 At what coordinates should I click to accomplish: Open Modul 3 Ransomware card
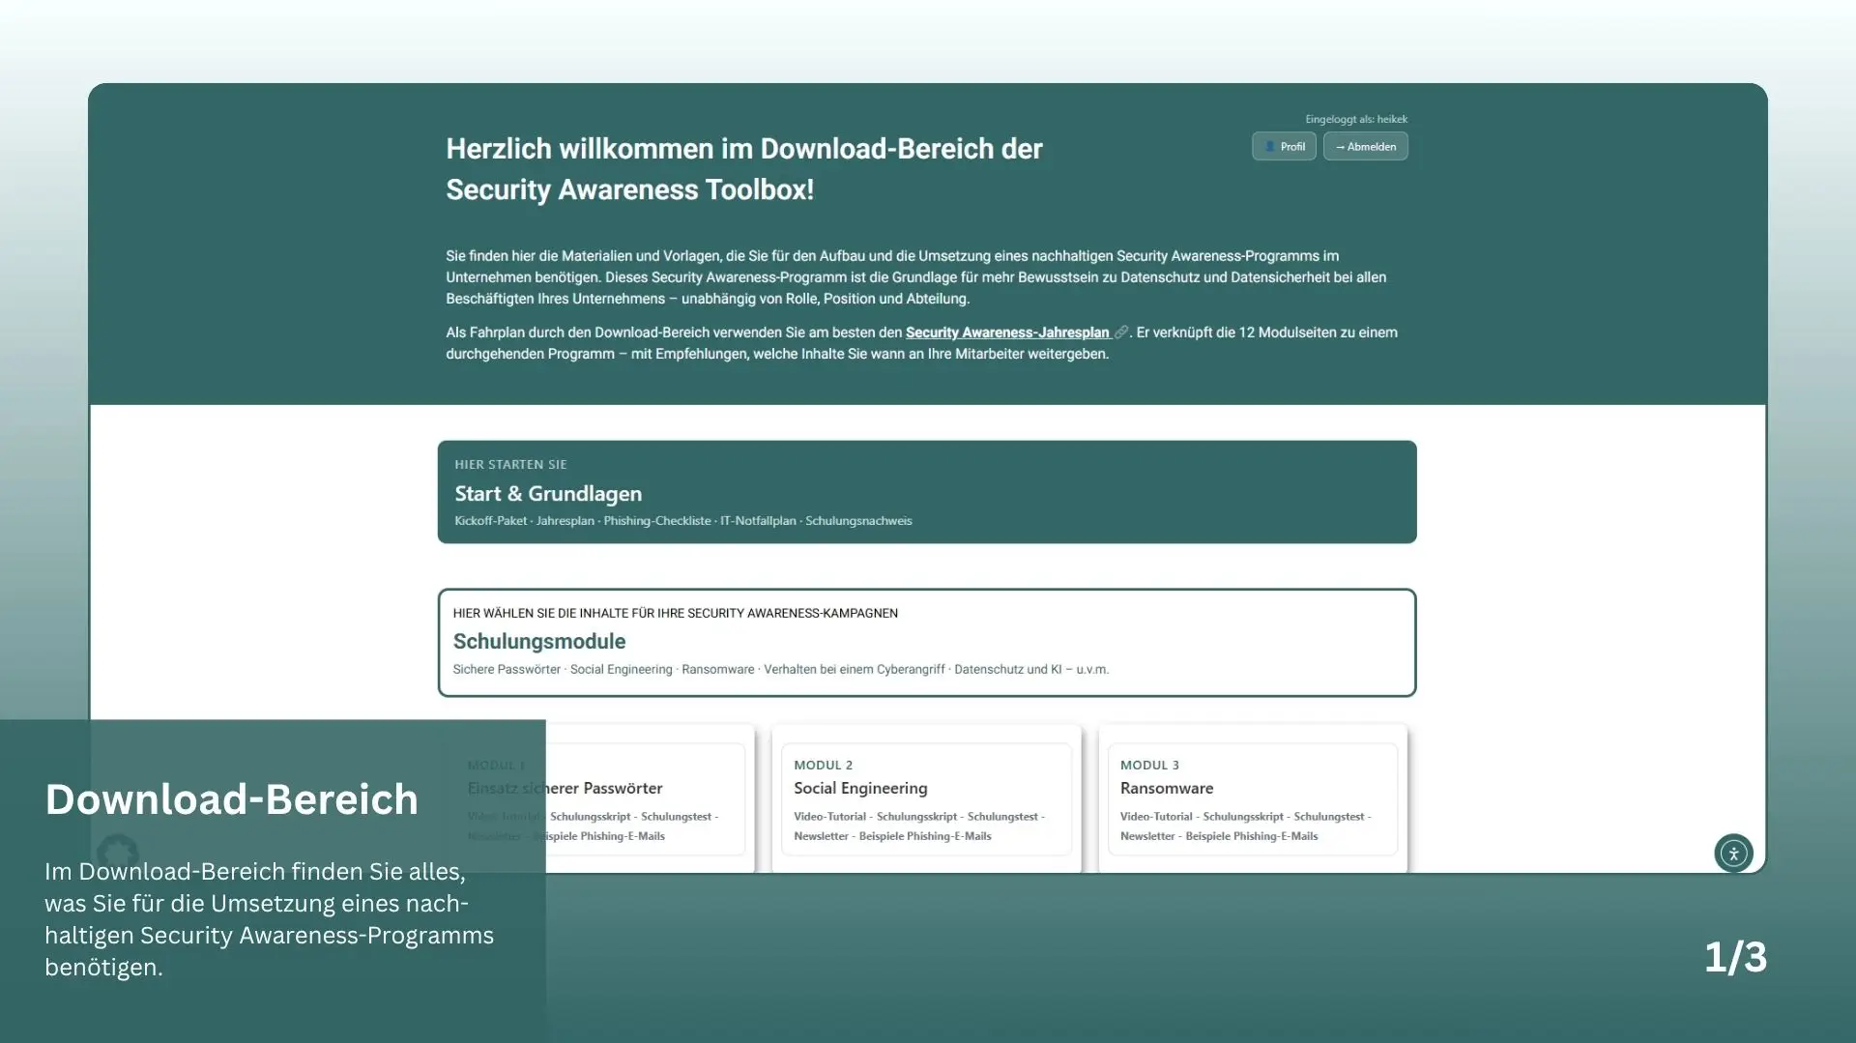[x=1253, y=799]
